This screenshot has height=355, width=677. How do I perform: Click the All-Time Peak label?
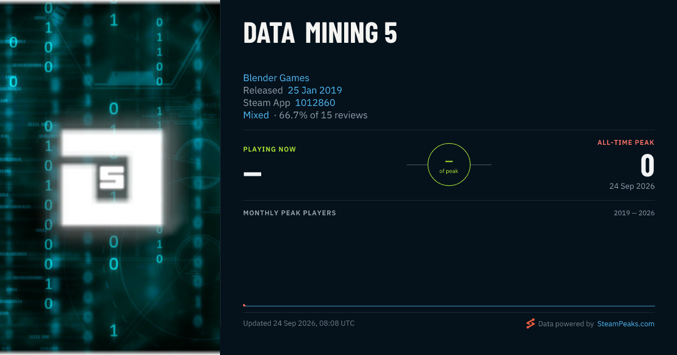coord(626,143)
